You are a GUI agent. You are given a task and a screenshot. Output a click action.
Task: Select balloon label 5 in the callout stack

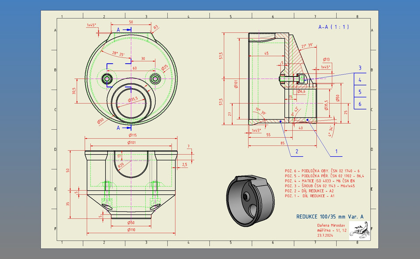[360, 92]
